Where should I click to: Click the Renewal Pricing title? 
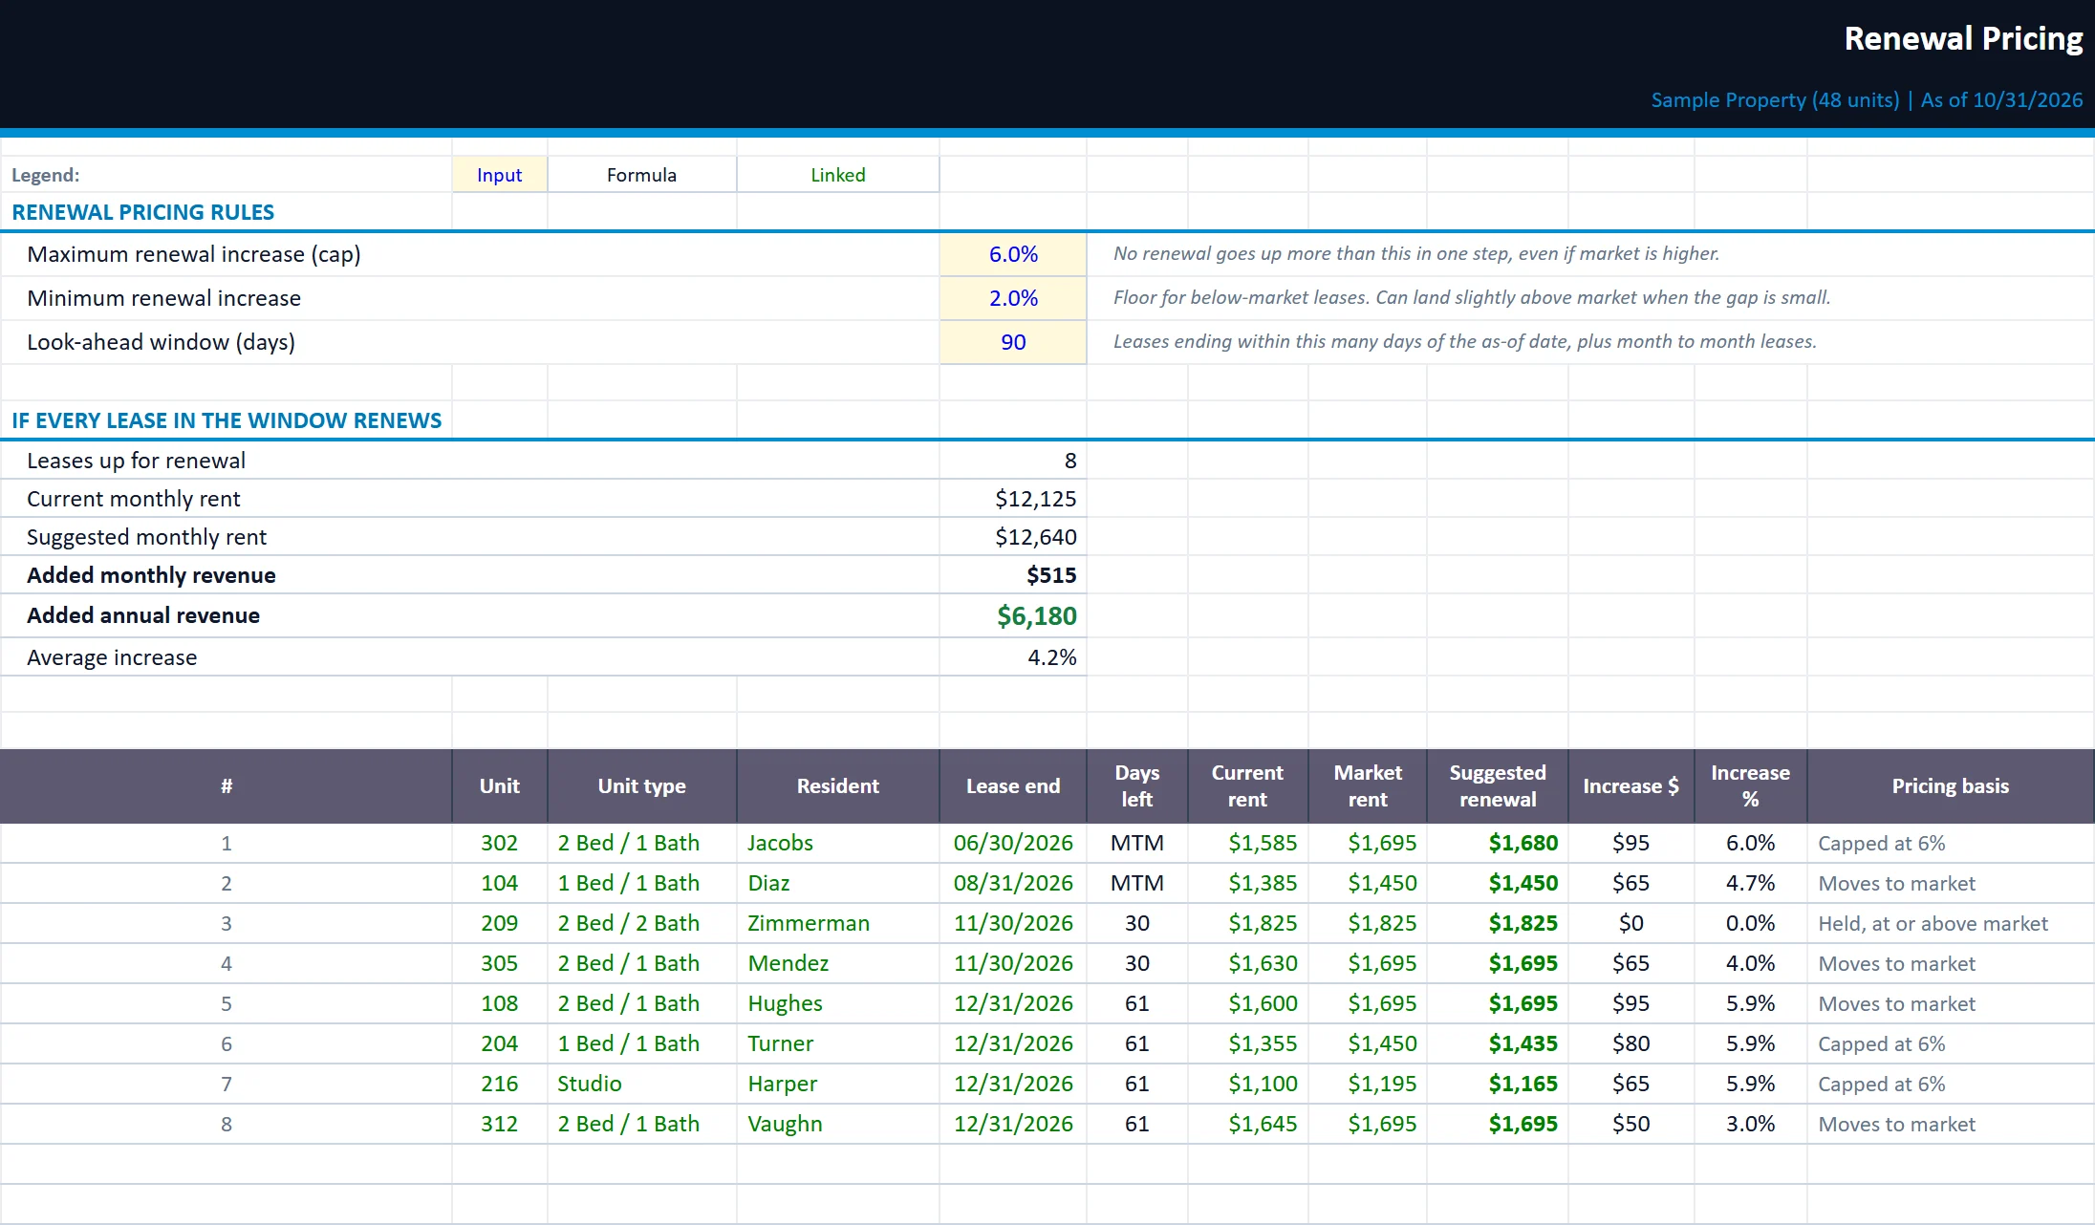pos(1963,38)
